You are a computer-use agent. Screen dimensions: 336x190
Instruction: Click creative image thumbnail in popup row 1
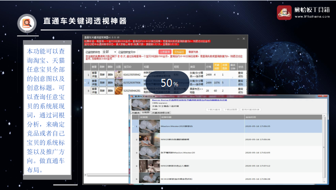149,126
